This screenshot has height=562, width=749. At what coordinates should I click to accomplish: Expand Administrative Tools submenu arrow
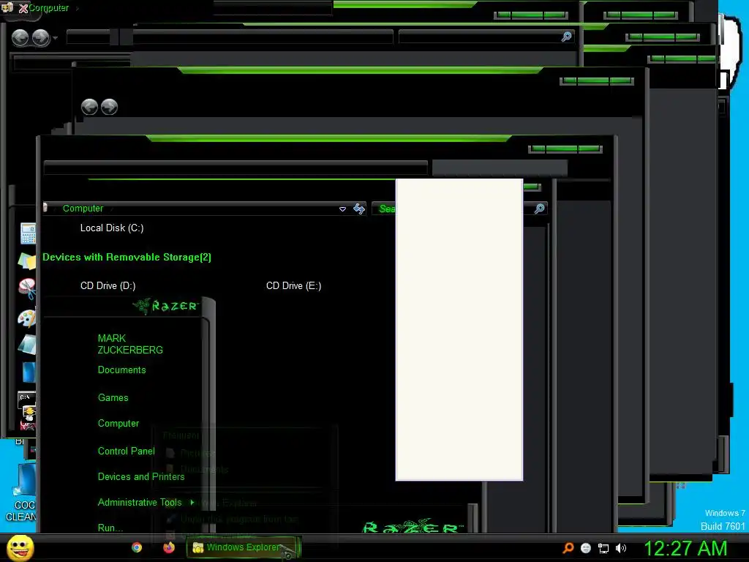click(192, 502)
